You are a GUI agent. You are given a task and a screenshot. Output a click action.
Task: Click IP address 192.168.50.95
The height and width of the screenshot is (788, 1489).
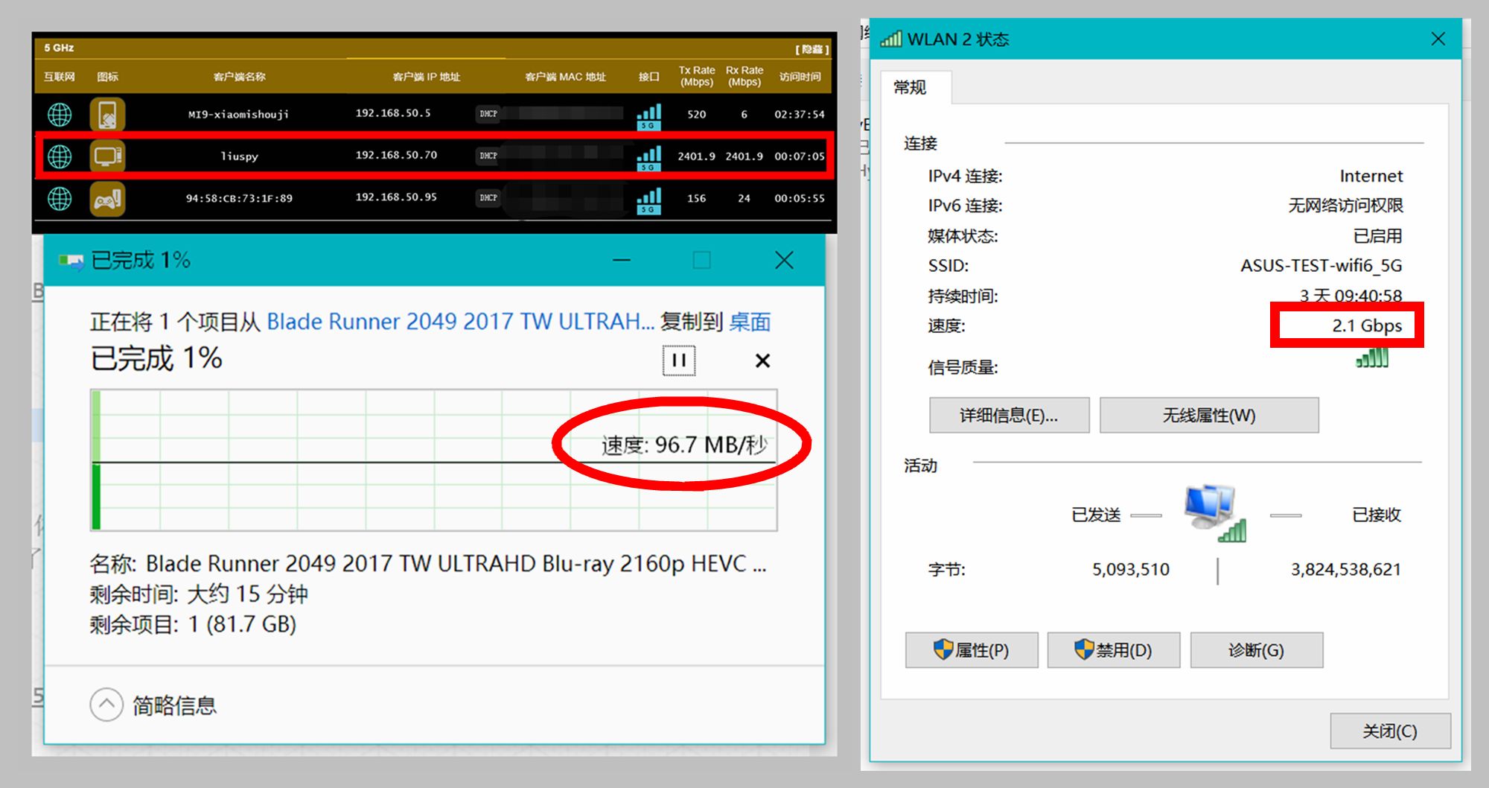(x=396, y=197)
